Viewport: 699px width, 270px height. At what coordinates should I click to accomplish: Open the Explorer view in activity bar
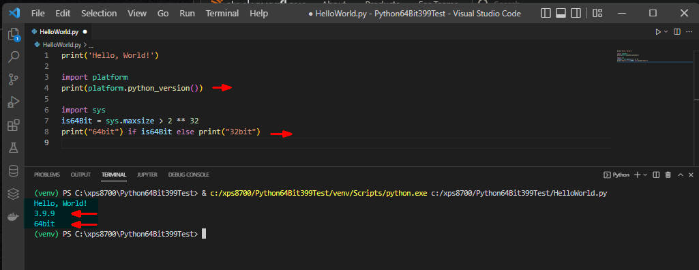[13, 33]
